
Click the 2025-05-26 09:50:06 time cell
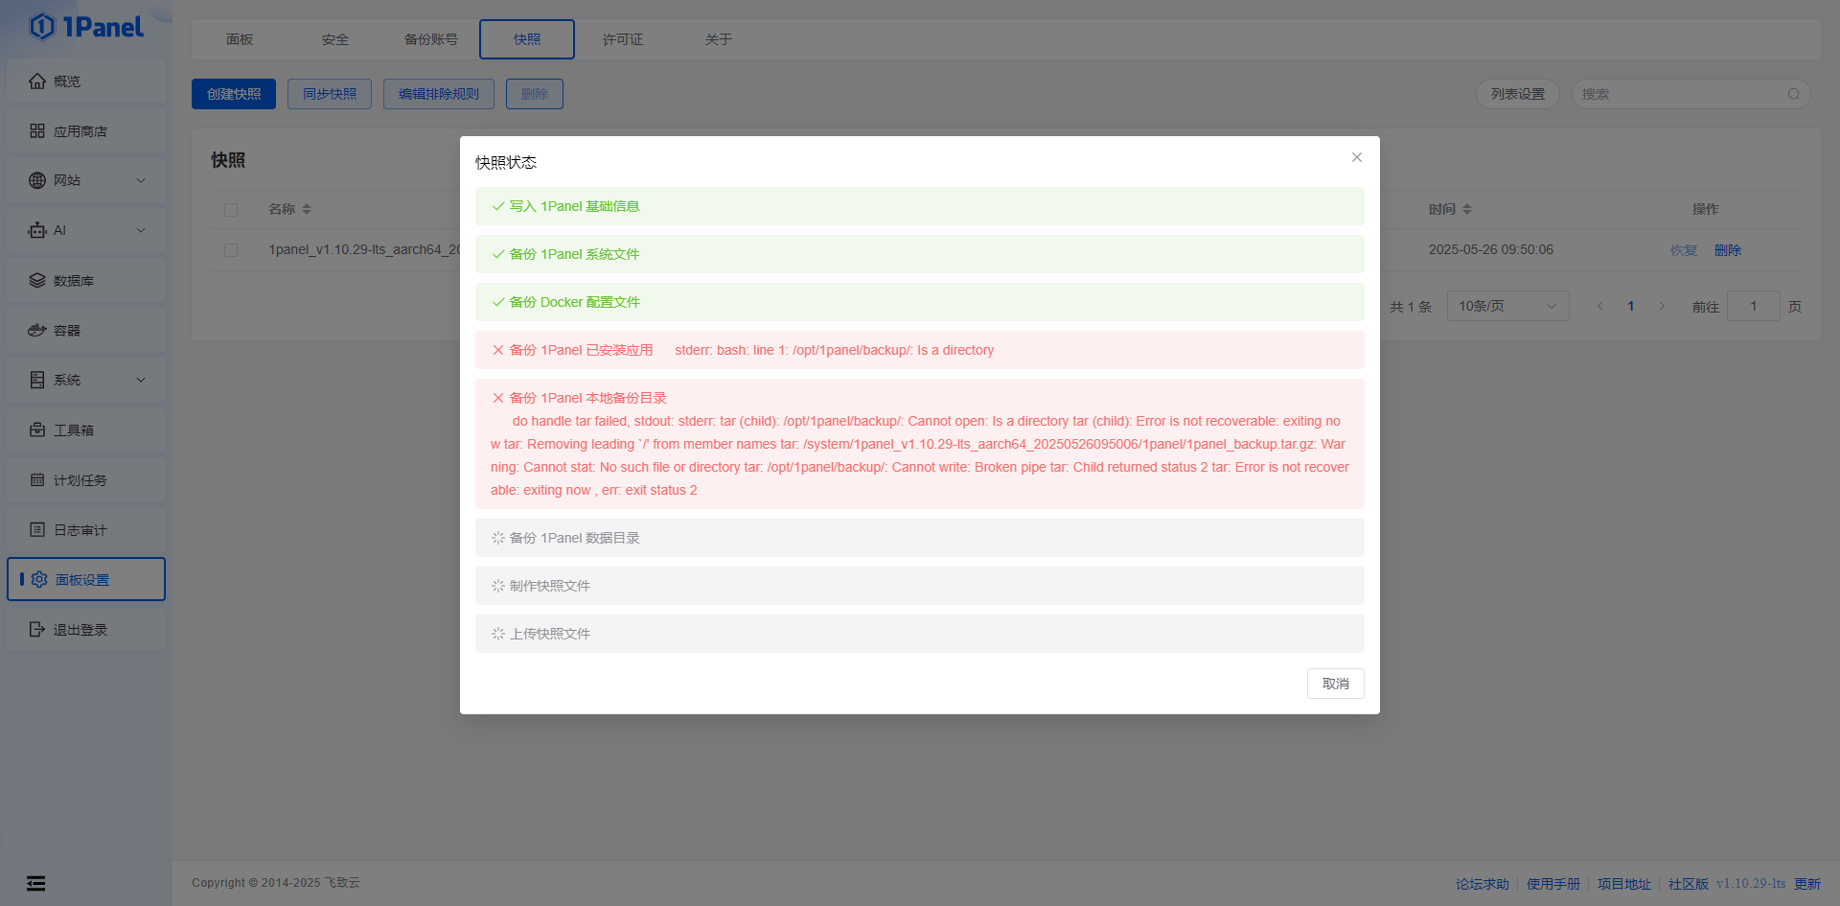1491,249
